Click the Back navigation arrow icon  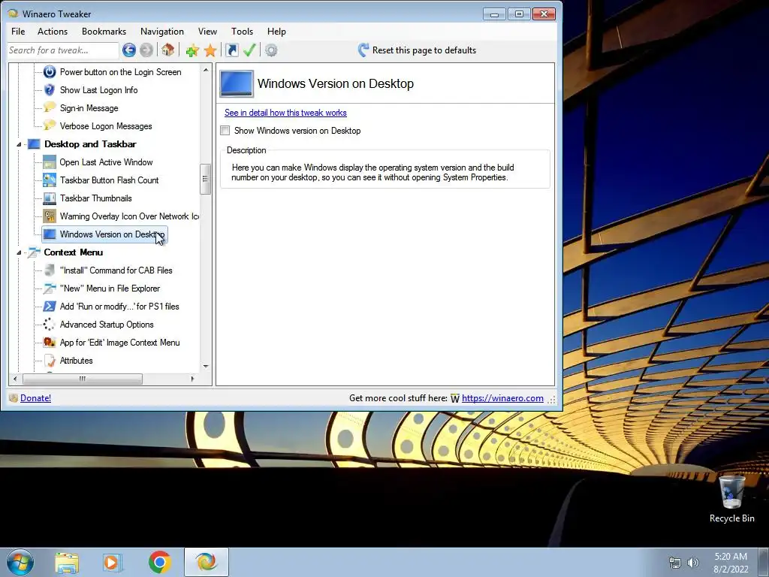pyautogui.click(x=129, y=50)
